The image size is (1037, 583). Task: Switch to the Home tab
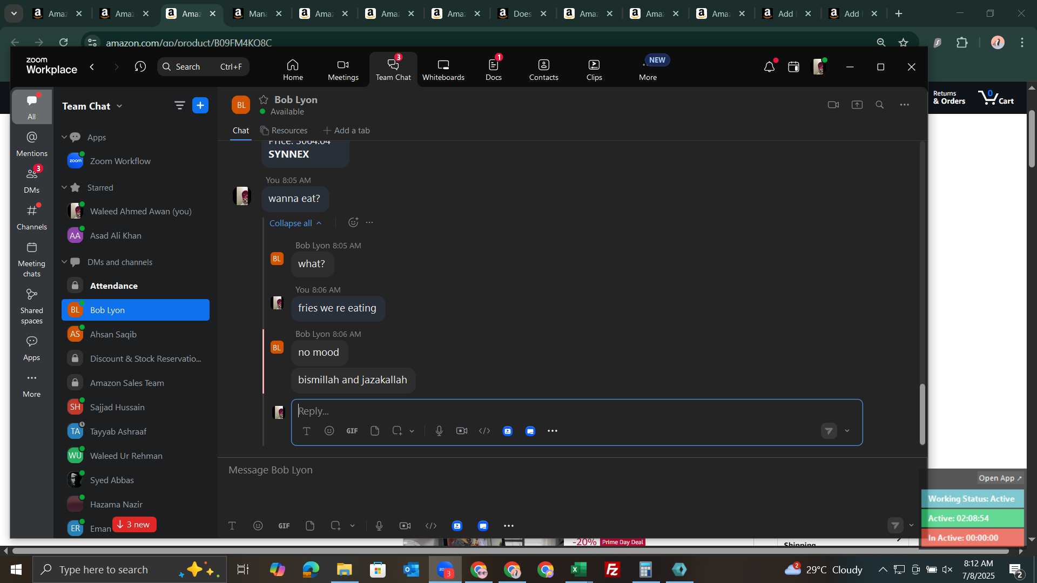click(x=293, y=70)
